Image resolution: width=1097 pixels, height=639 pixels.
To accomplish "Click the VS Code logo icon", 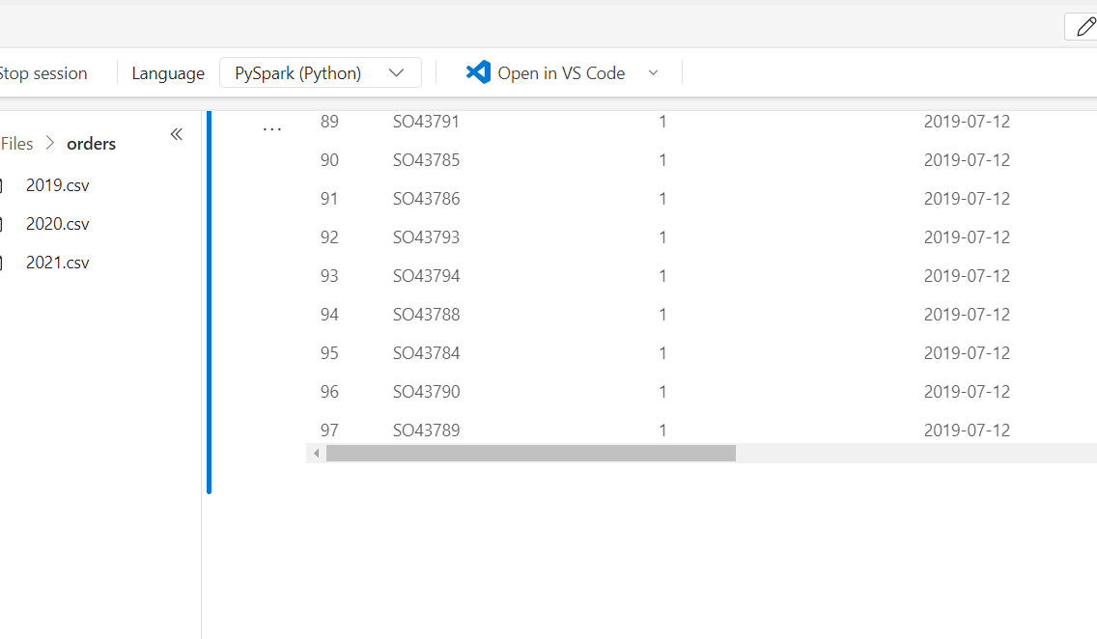I will pos(480,71).
